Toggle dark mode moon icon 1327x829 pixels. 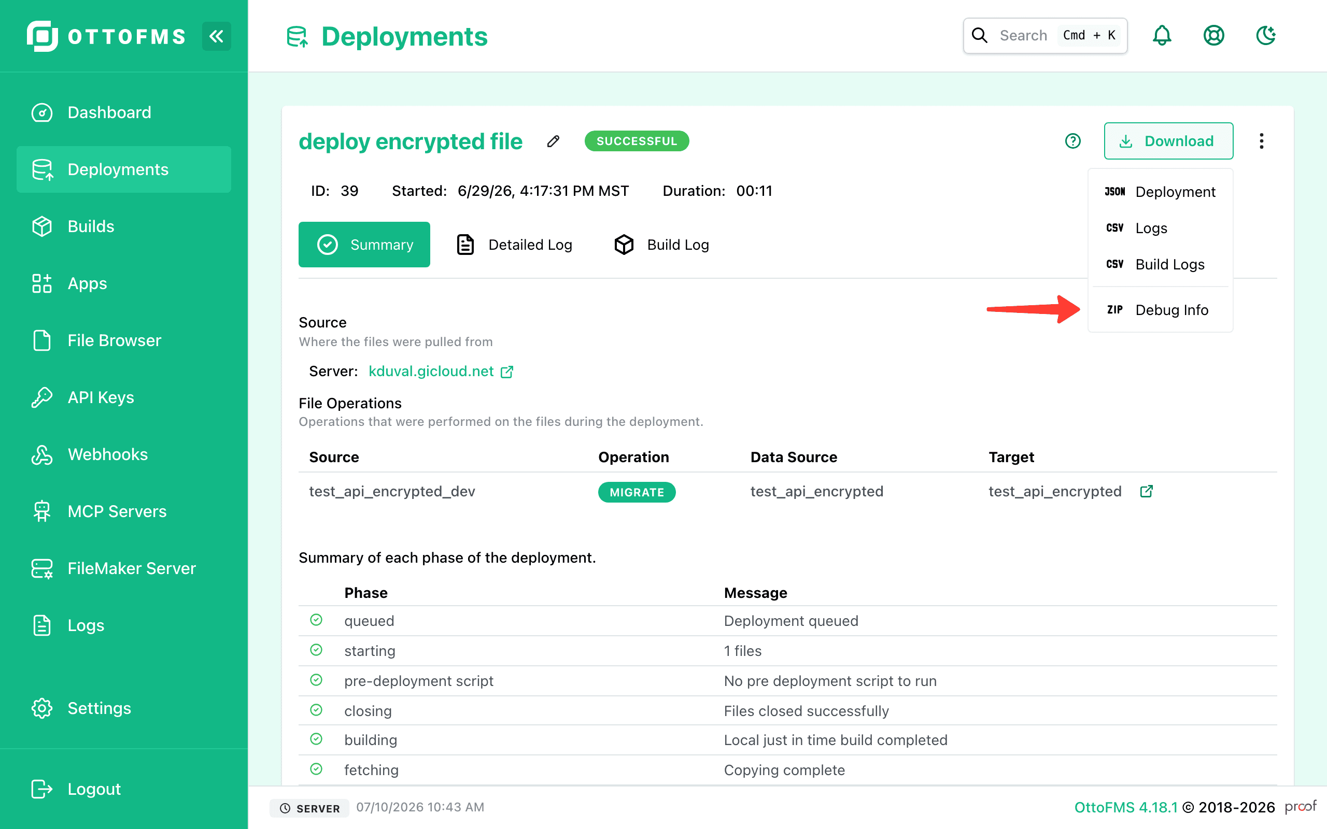click(1266, 36)
